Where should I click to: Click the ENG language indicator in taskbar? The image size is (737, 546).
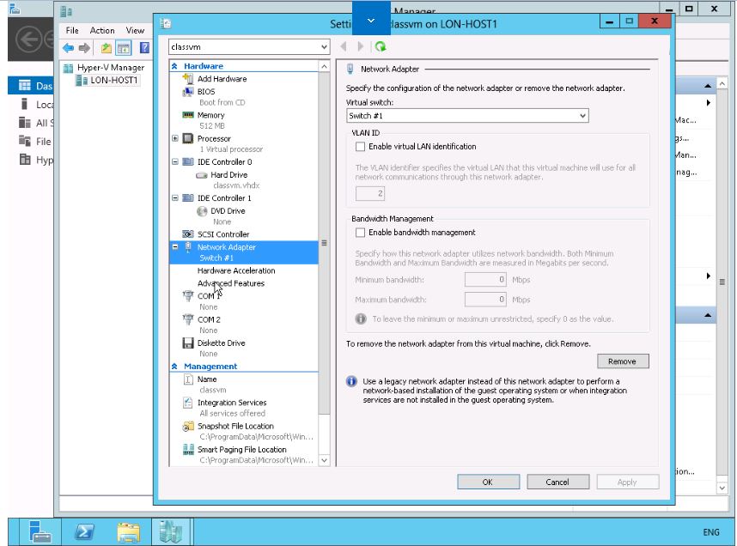point(710,532)
